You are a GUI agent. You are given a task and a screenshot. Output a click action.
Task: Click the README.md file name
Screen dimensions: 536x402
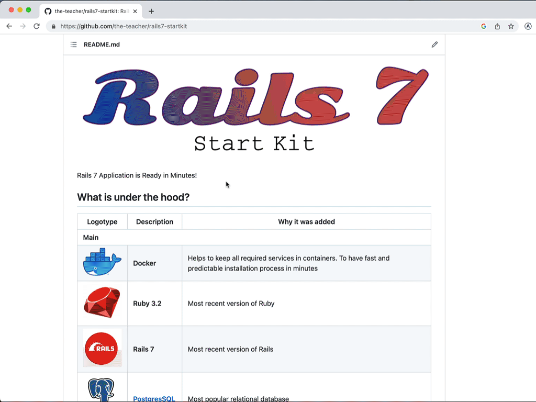coord(102,44)
